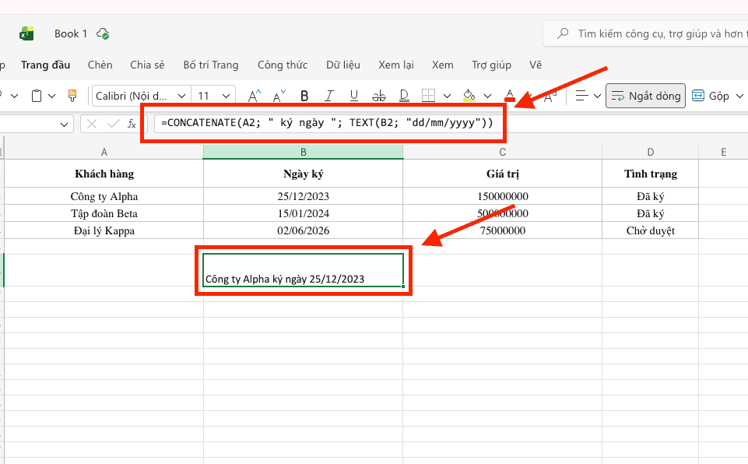Decrease font size with the smaller A icon
748x464 pixels.
pos(279,96)
